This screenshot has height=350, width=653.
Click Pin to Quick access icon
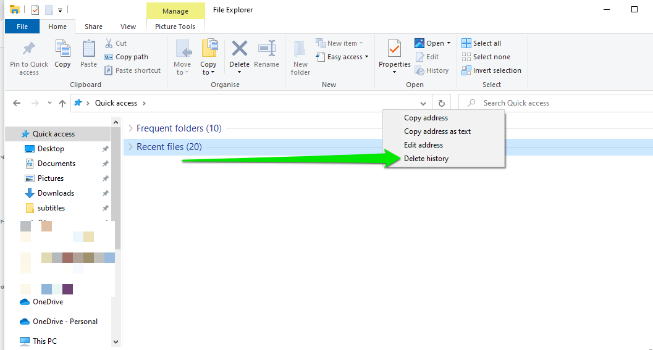point(29,49)
